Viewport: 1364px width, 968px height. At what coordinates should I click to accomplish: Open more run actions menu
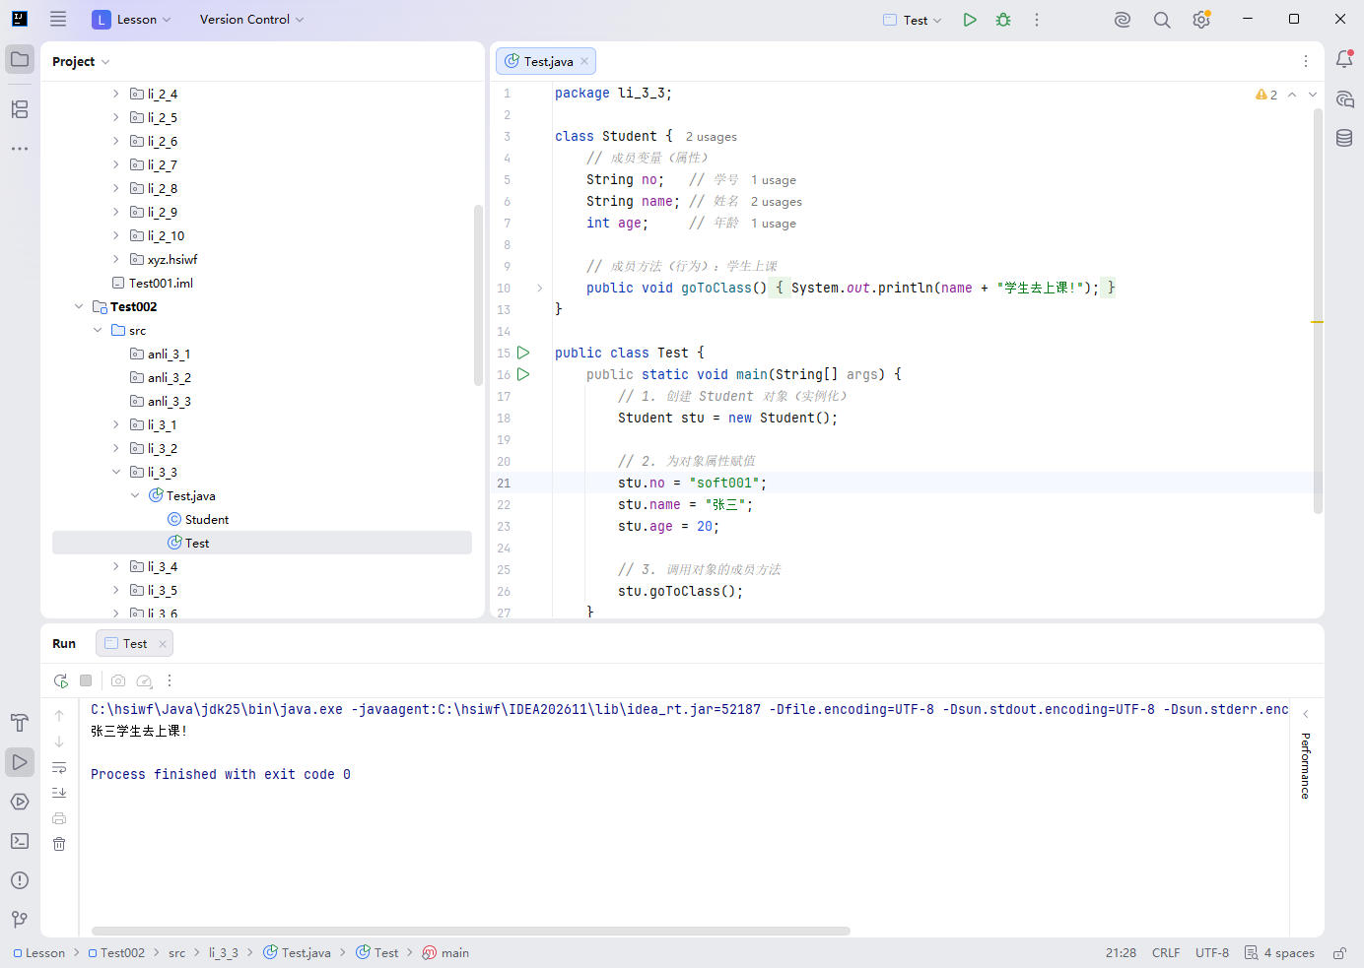(1037, 20)
